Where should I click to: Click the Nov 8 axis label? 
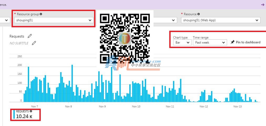(x=68, y=106)
